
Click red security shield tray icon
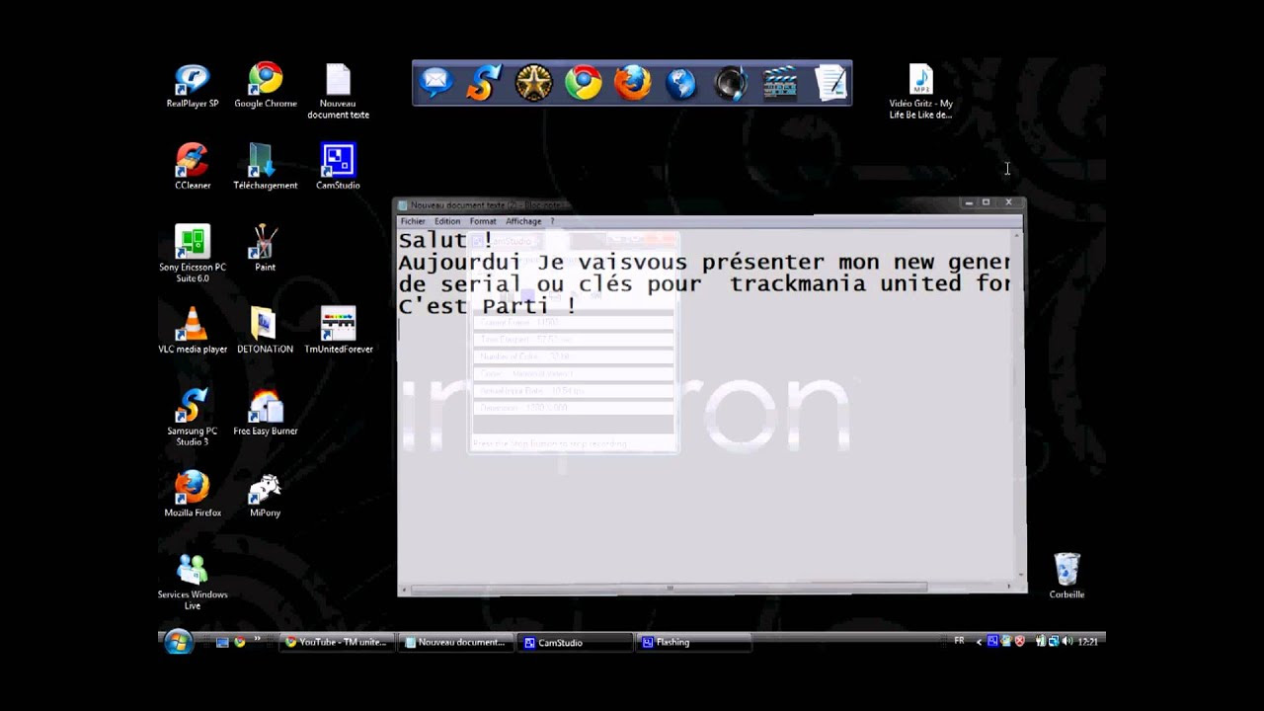click(1020, 642)
